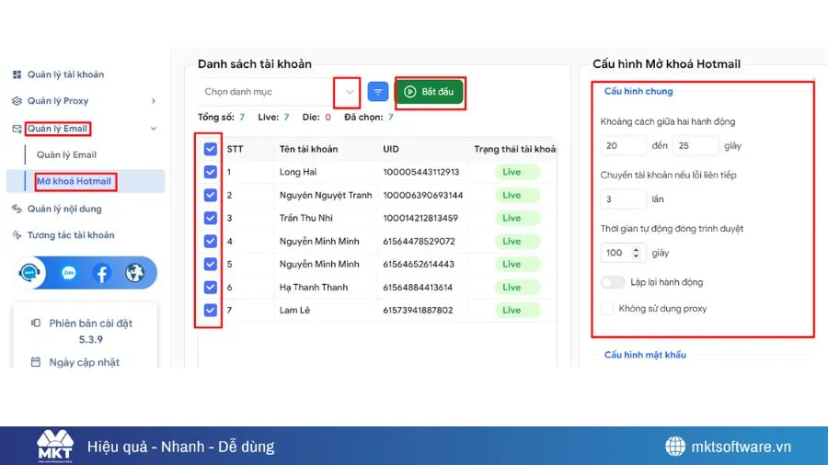The height and width of the screenshot is (465, 828).
Task: Click UID 61573941887802
Action: tap(418, 310)
